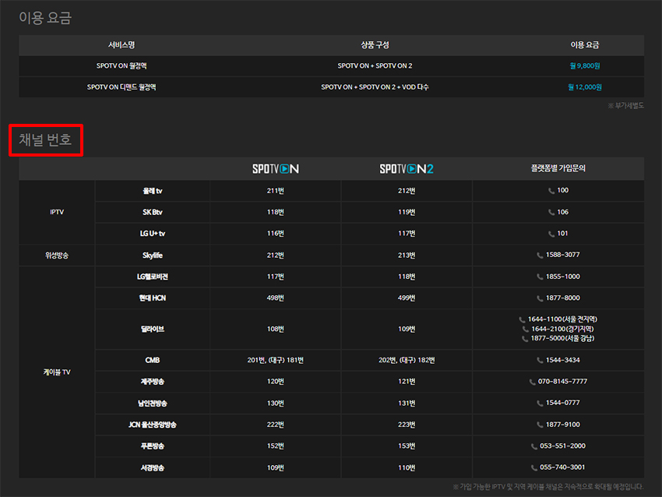The image size is (662, 497).
Task: Click phone icon beside 1644-2100
Action: point(525,330)
